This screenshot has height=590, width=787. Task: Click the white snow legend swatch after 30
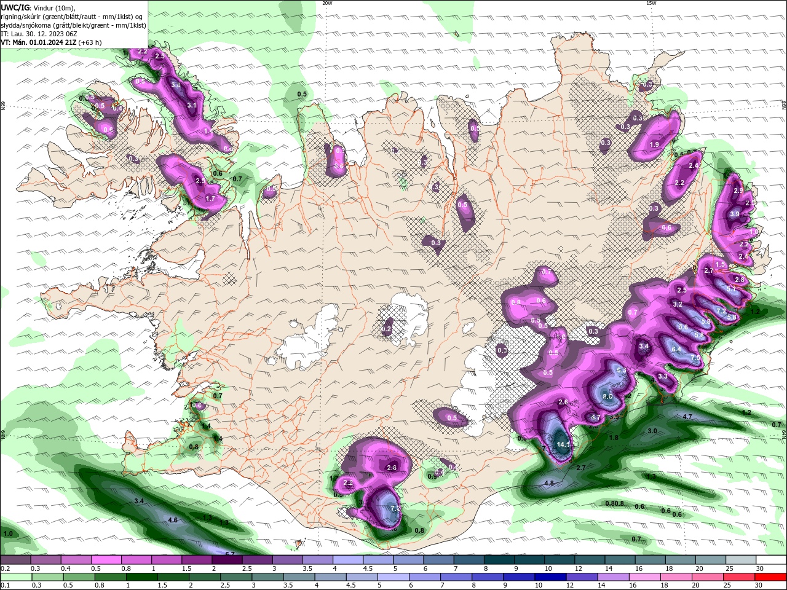[772, 560]
